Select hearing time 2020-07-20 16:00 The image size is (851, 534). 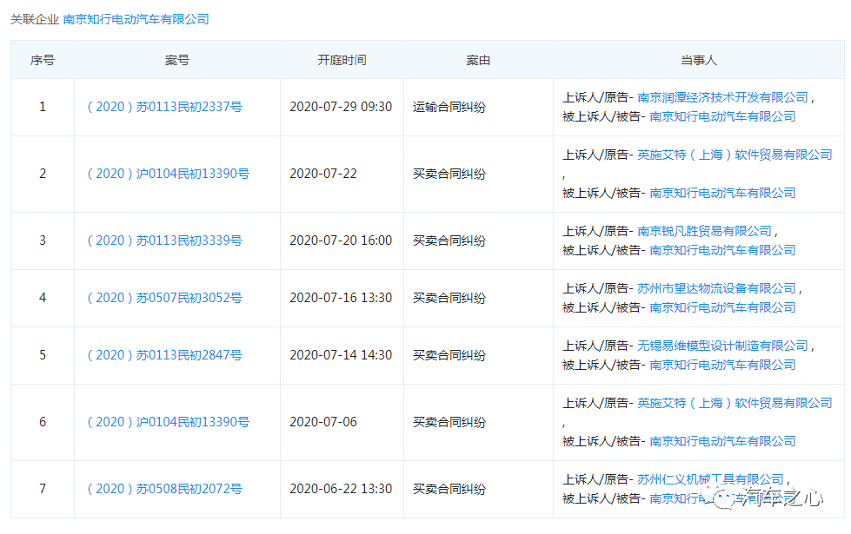(341, 241)
